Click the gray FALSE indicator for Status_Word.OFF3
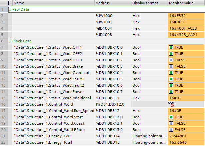205x146 pixels. pyautogui.click(x=171, y=60)
